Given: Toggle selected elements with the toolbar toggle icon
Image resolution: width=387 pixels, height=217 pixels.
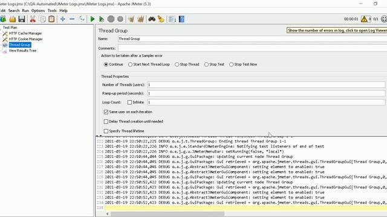Looking at the screenshot, I should (x=82, y=19).
